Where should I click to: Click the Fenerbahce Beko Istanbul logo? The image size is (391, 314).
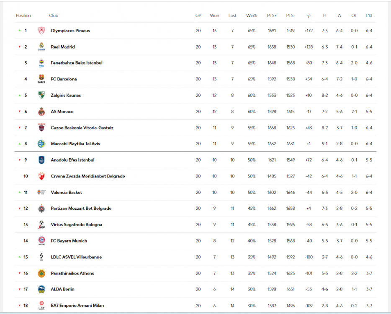[x=41, y=63]
